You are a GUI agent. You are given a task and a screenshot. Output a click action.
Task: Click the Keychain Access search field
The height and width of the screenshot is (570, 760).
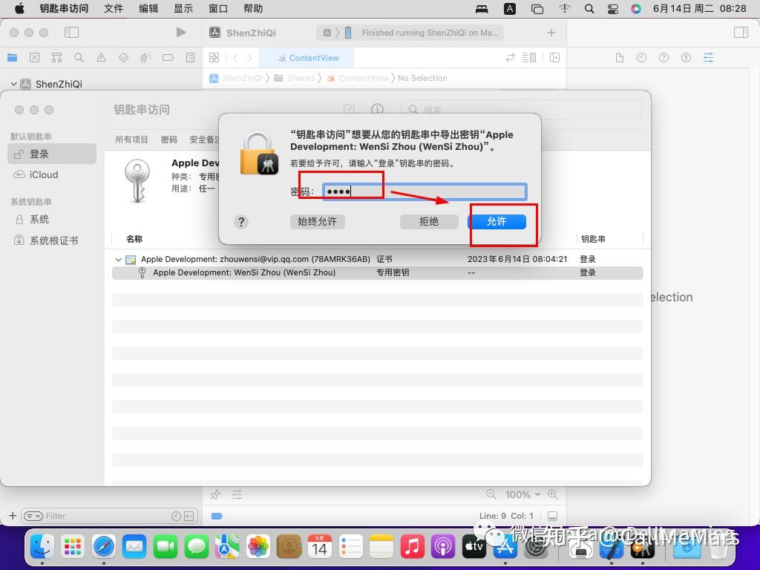[521, 110]
